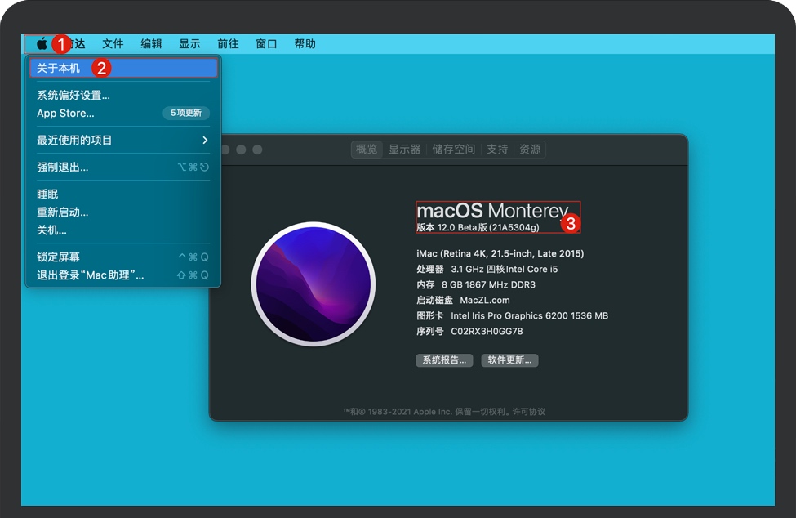796x518 pixels.
Task: Open 系统偏好设置 menu entry
Action: (73, 95)
